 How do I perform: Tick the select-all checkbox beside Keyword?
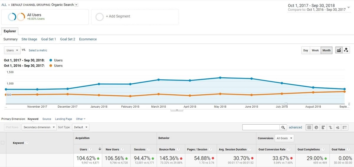[3, 143]
